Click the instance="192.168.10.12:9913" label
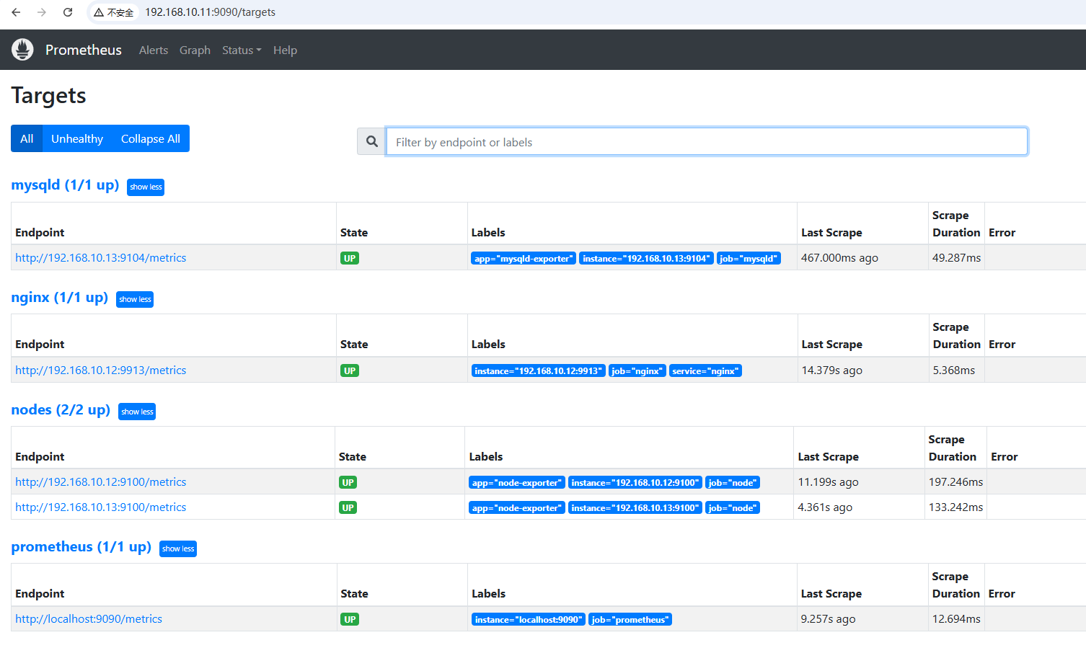Viewport: 1086px width, 666px height. pyautogui.click(x=538, y=371)
